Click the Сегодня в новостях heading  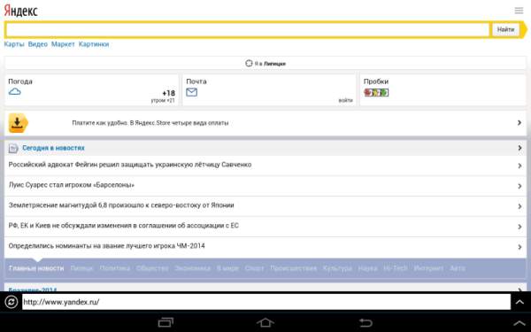pyautogui.click(x=53, y=148)
